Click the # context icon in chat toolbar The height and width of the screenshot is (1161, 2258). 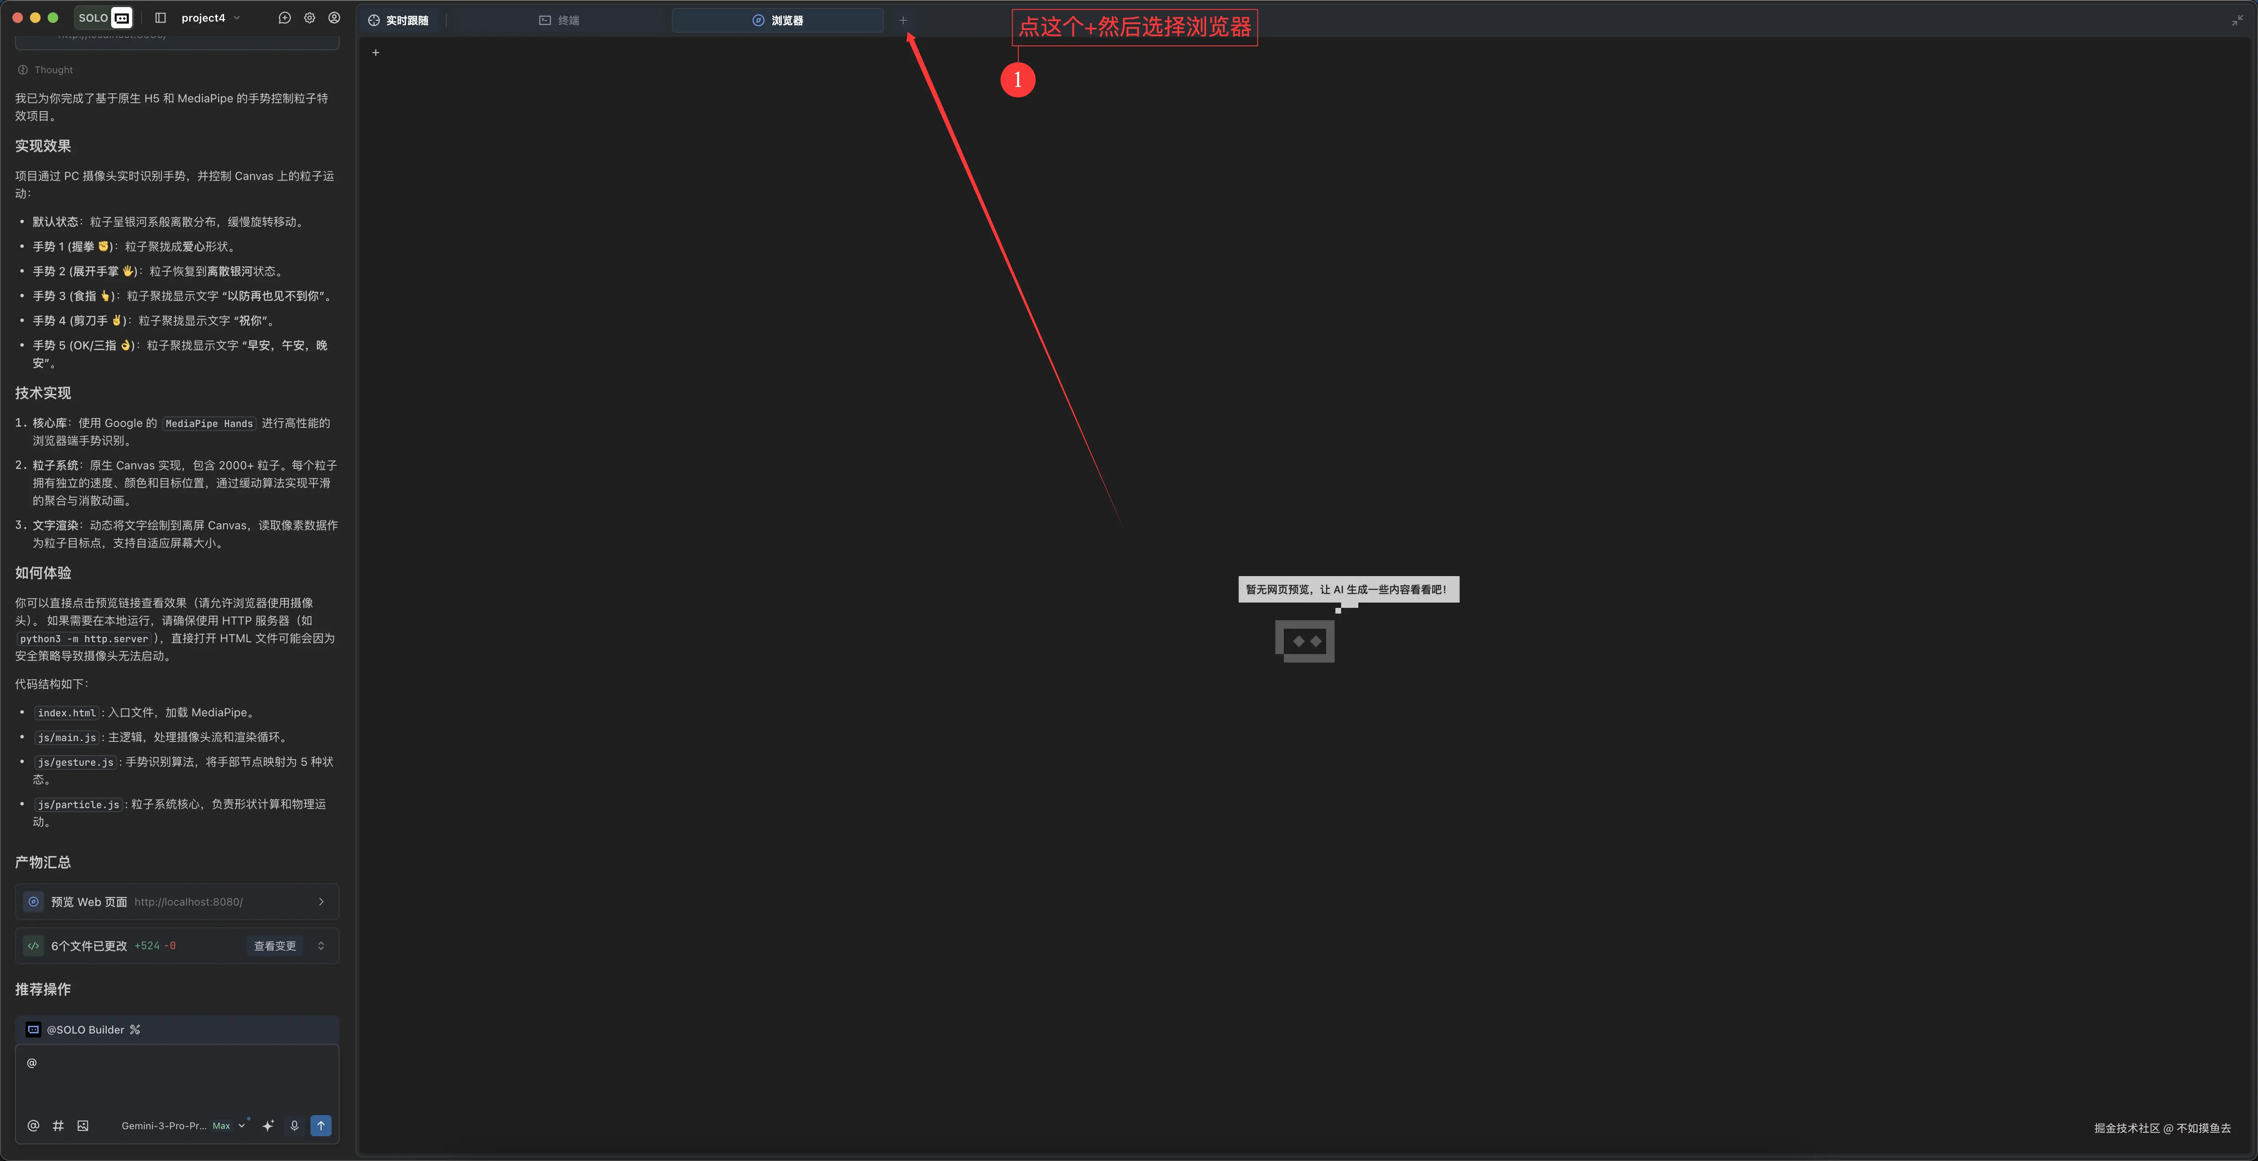[x=58, y=1125]
